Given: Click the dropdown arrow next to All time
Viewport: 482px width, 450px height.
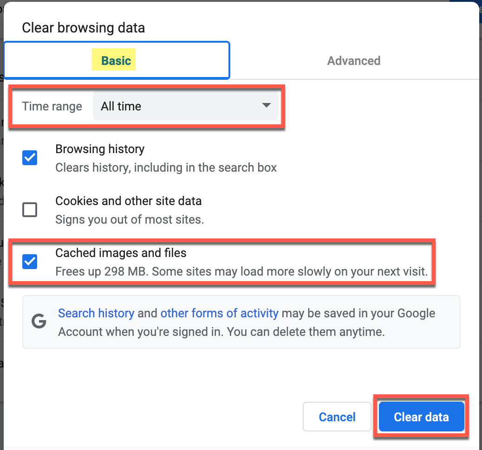Looking at the screenshot, I should pyautogui.click(x=266, y=106).
